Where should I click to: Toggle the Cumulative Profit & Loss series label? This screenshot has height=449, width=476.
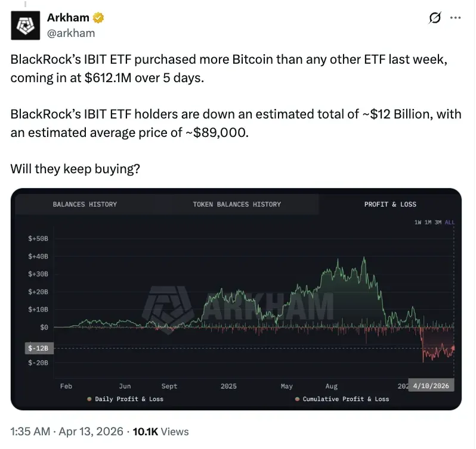345,399
